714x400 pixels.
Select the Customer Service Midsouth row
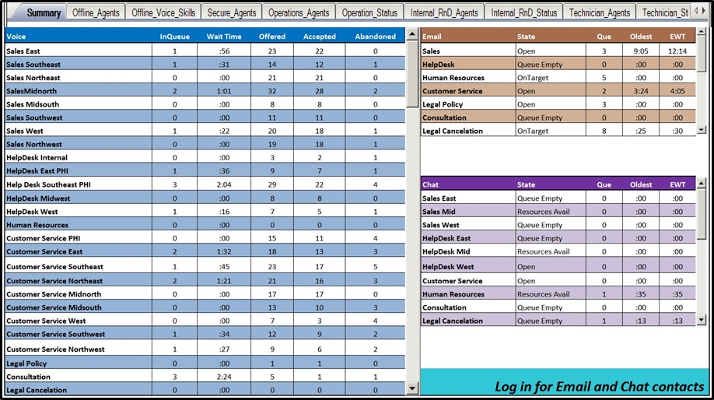pyautogui.click(x=205, y=307)
